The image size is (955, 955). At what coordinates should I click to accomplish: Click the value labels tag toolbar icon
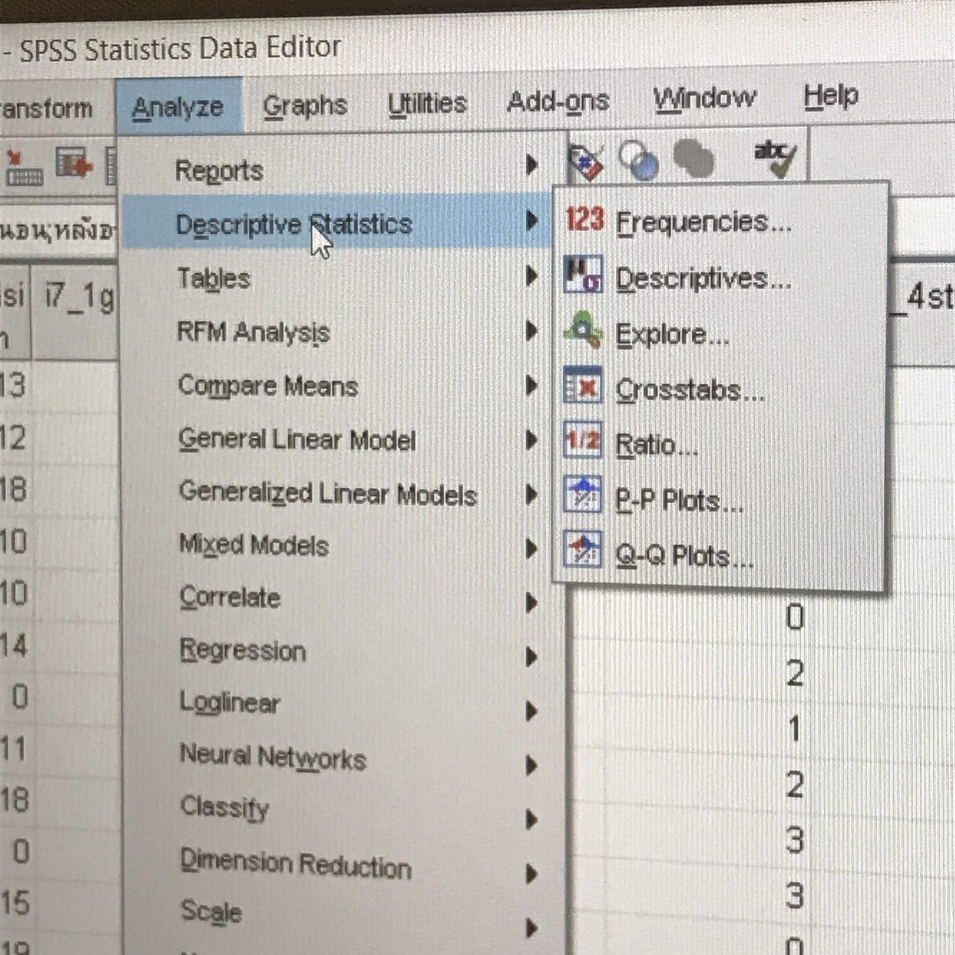coord(586,162)
